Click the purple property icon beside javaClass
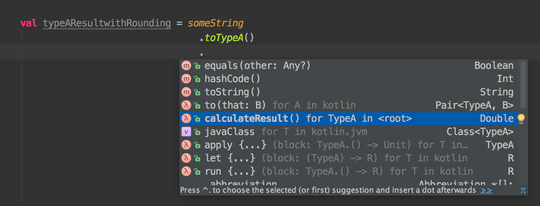 (186, 132)
